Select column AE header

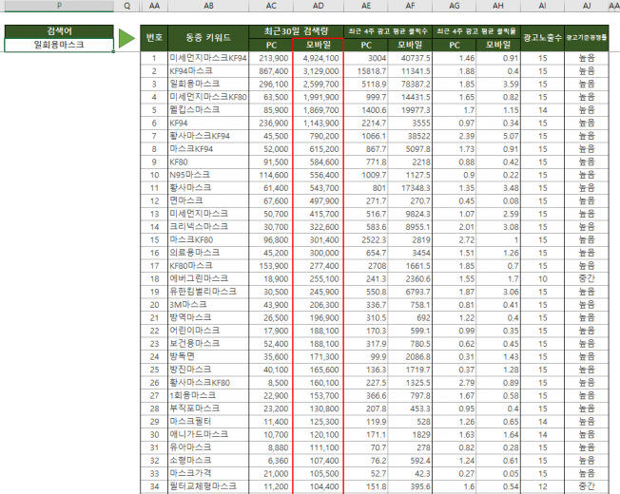(366, 6)
